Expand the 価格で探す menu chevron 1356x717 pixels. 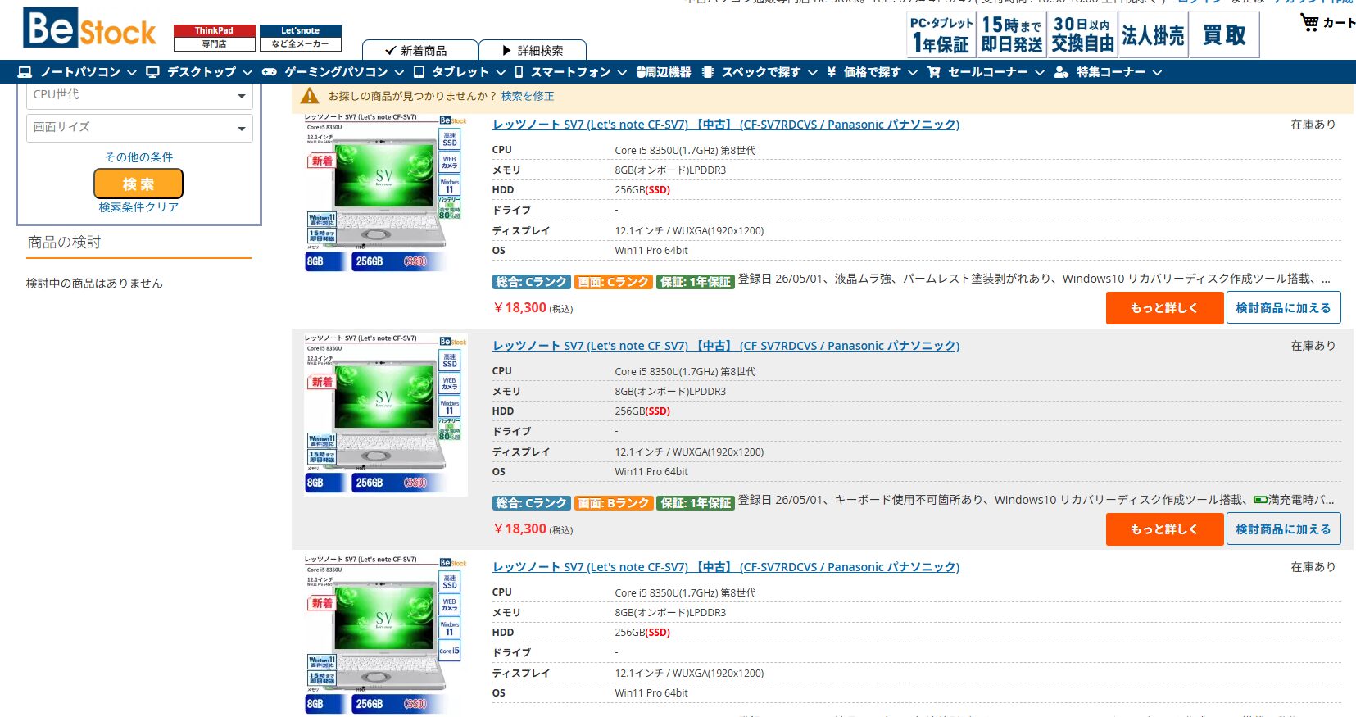coord(912,73)
